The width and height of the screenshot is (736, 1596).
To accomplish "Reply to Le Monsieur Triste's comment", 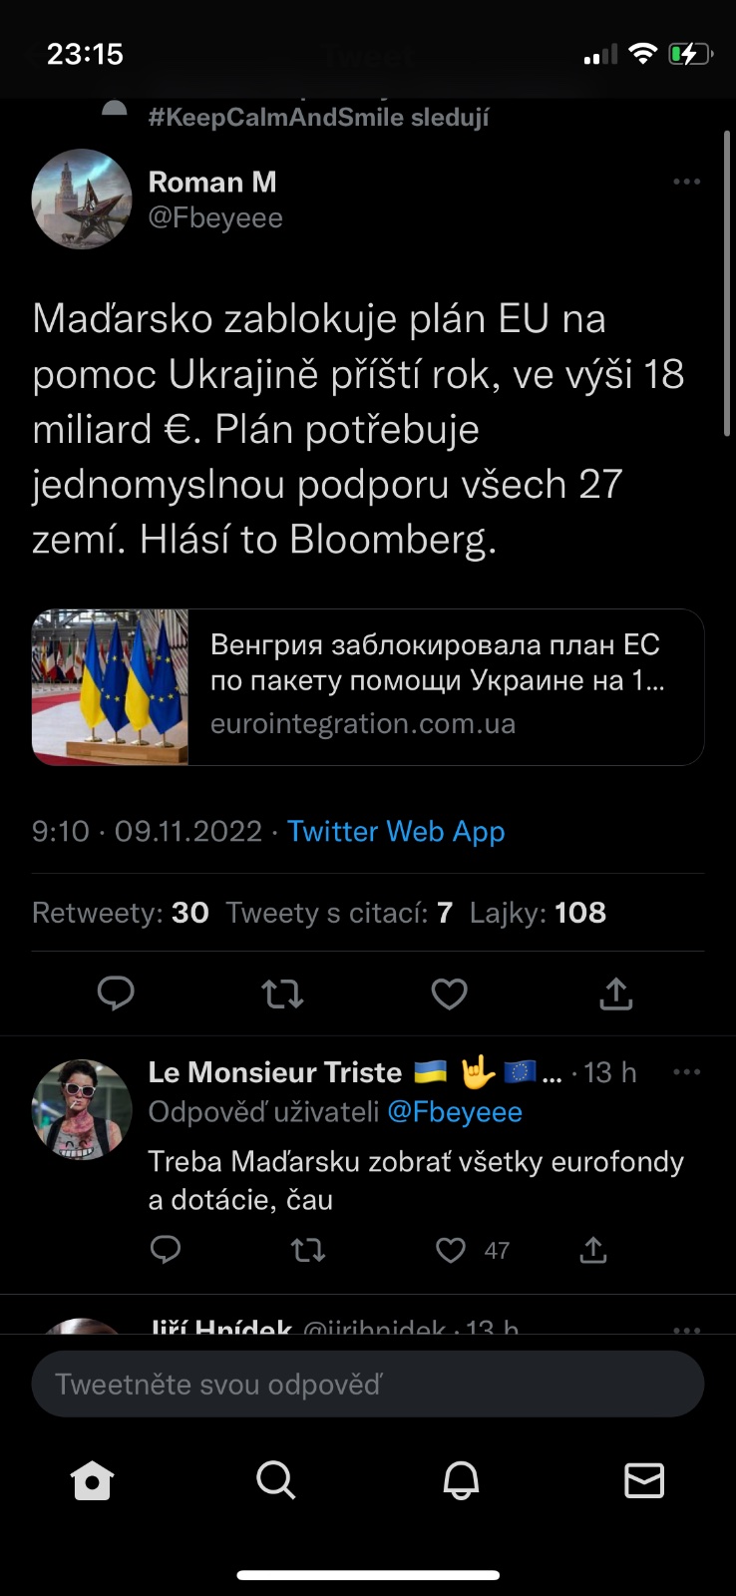I will pos(166,1250).
